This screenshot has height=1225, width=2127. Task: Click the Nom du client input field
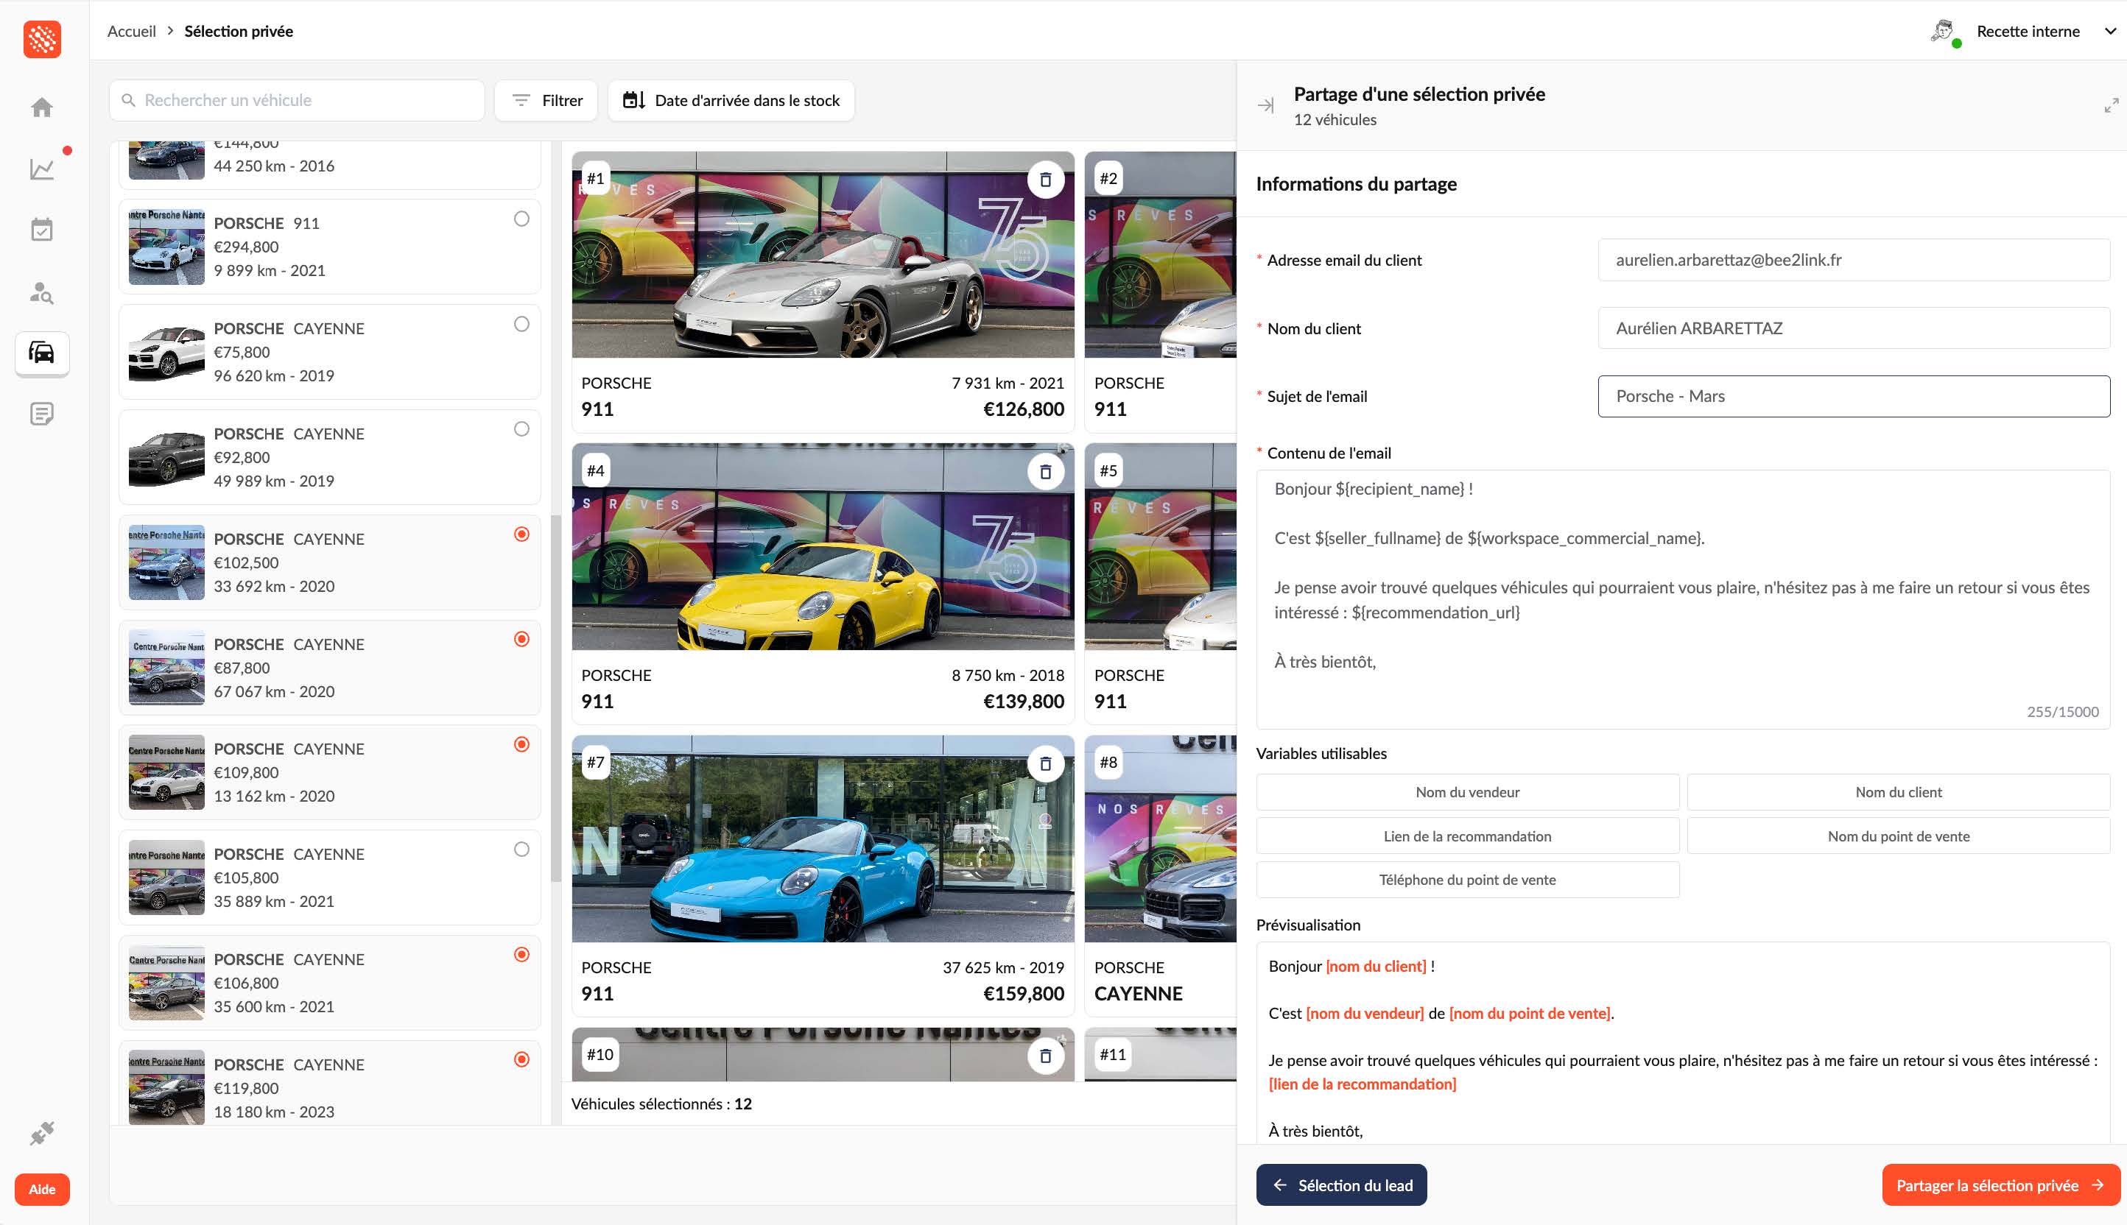coord(1854,328)
